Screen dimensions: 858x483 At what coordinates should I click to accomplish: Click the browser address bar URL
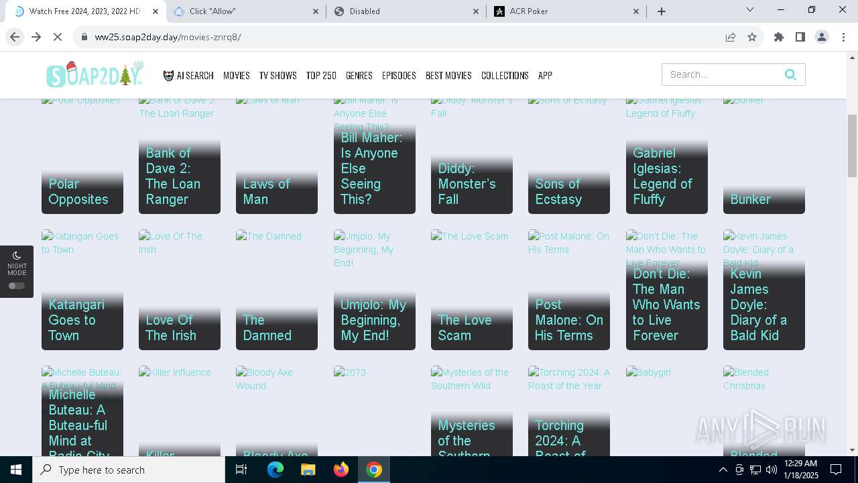coord(168,37)
